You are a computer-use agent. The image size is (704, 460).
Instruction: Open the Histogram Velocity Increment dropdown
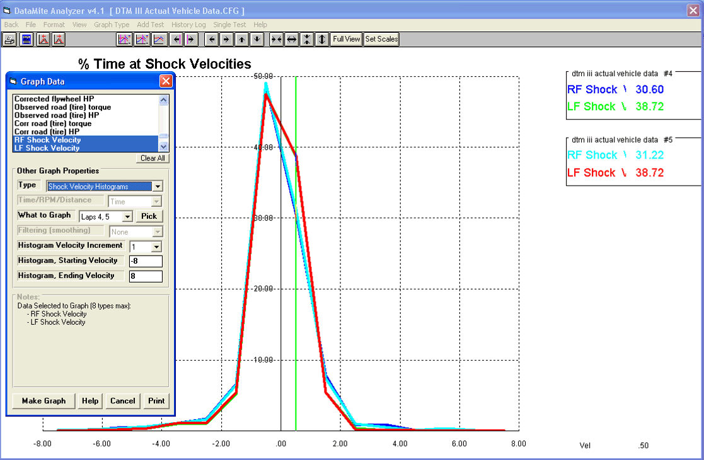(x=156, y=247)
